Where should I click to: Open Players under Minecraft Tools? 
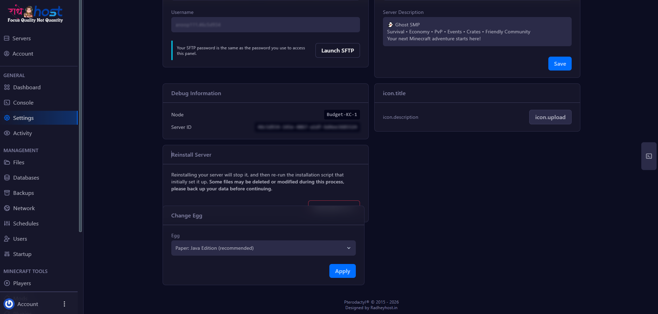point(22,283)
